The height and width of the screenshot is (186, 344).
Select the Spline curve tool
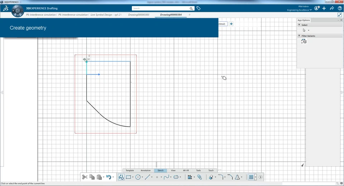pos(167,177)
